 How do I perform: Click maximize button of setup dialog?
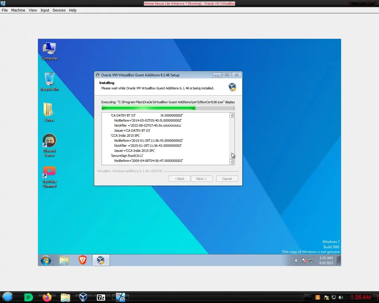point(227,75)
